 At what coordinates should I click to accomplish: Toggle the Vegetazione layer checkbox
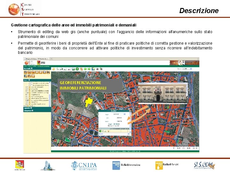(28, 95)
